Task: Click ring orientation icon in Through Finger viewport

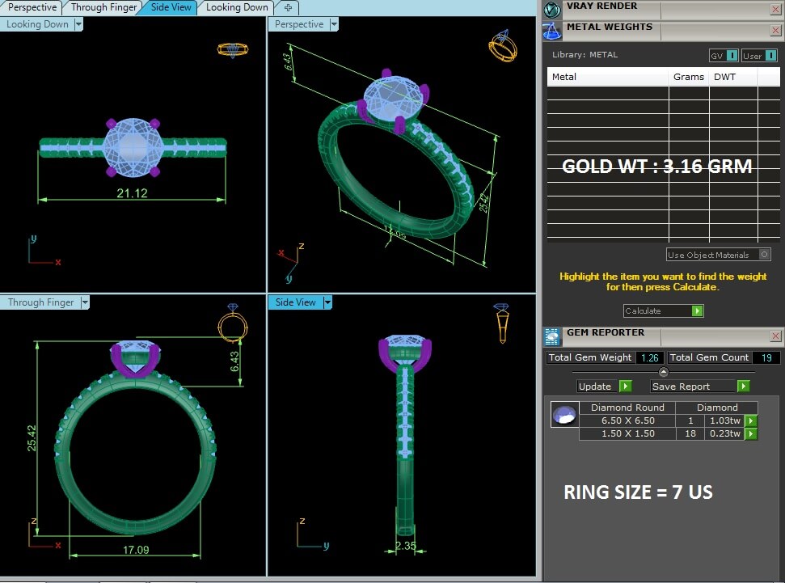Action: click(233, 323)
